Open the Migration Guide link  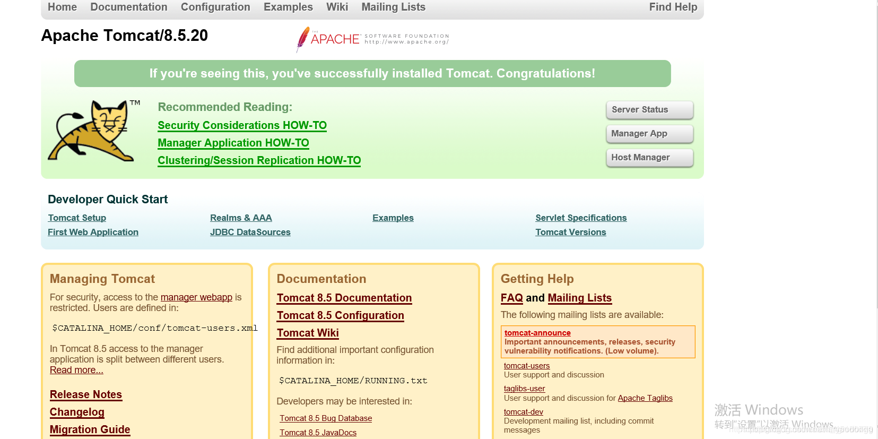[90, 429]
